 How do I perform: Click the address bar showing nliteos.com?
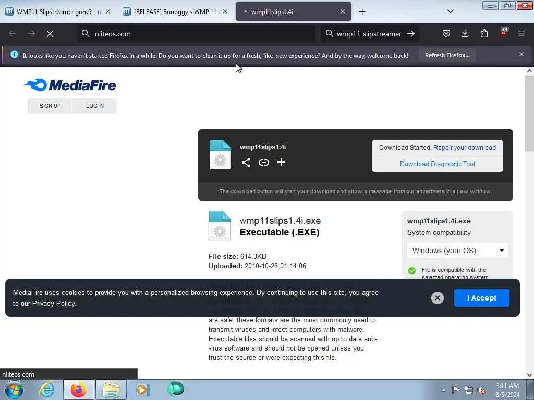pos(197,34)
